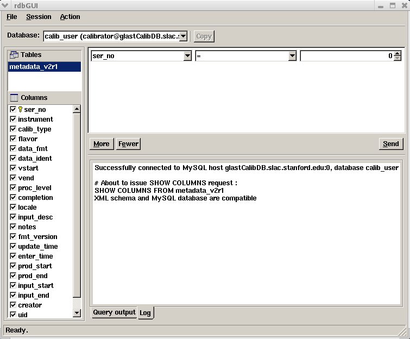
Task: Open the Session menu
Action: 39,17
